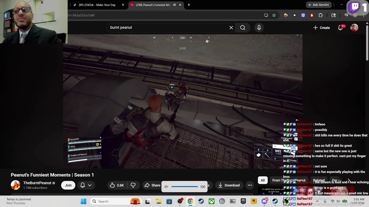Adjust the volume slider at 100
This screenshot has height=207, width=369.
(184, 187)
